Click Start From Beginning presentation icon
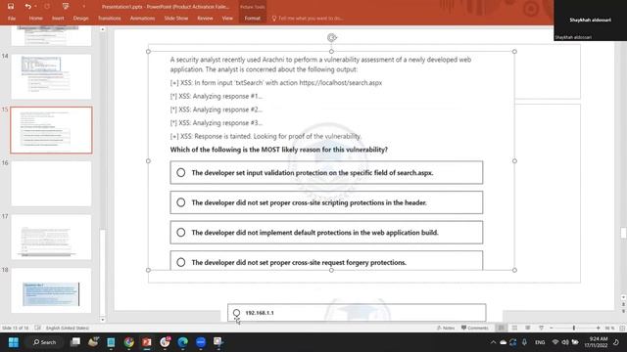Image resolution: width=627 pixels, height=352 pixels. point(66,7)
